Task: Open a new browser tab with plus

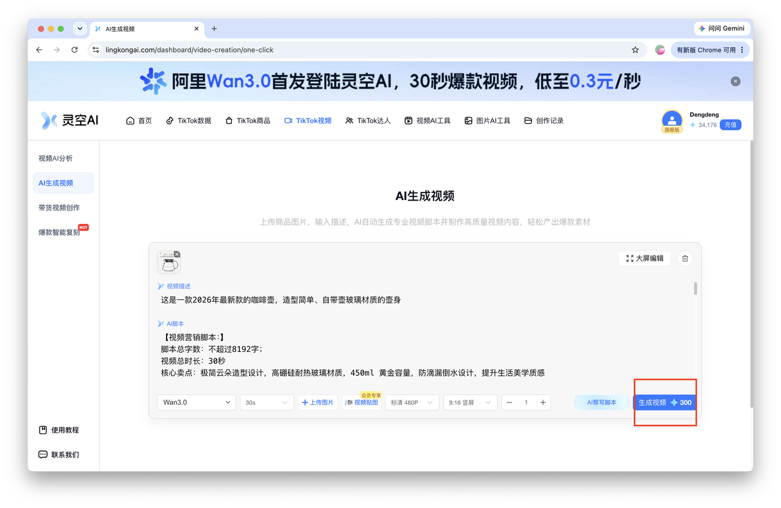Action: 214,29
